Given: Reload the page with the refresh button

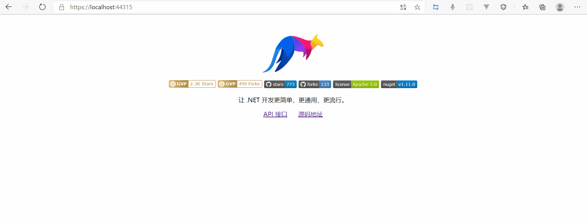Looking at the screenshot, I should (x=42, y=7).
